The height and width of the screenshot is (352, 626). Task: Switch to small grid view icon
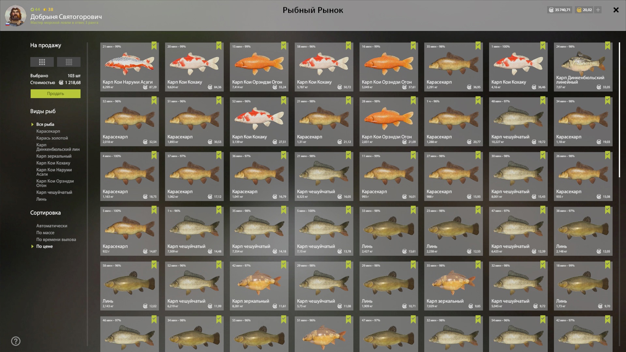pos(69,62)
